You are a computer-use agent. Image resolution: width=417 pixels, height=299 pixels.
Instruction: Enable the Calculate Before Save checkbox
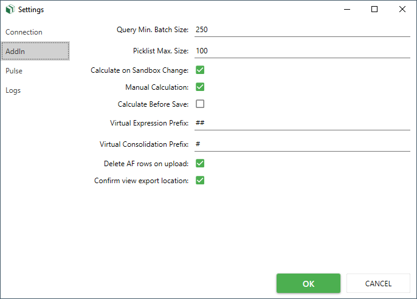tap(200, 104)
